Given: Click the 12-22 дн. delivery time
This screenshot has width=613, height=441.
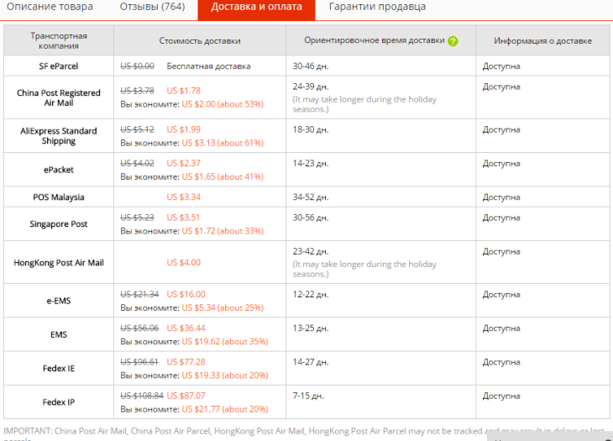Looking at the screenshot, I should [x=311, y=294].
